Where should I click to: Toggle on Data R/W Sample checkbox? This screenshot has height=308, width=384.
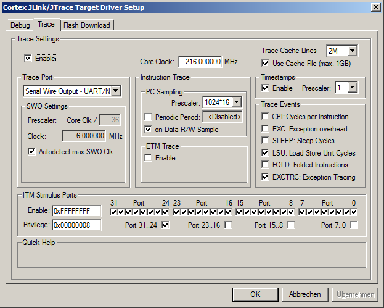pos(148,129)
